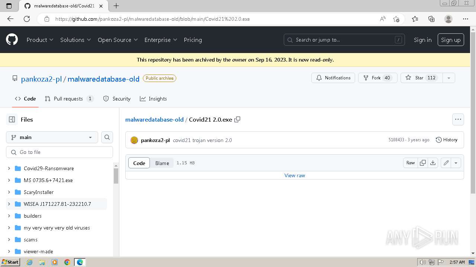This screenshot has height=267, width=476.
Task: Click the Notifications button
Action: pos(333,78)
